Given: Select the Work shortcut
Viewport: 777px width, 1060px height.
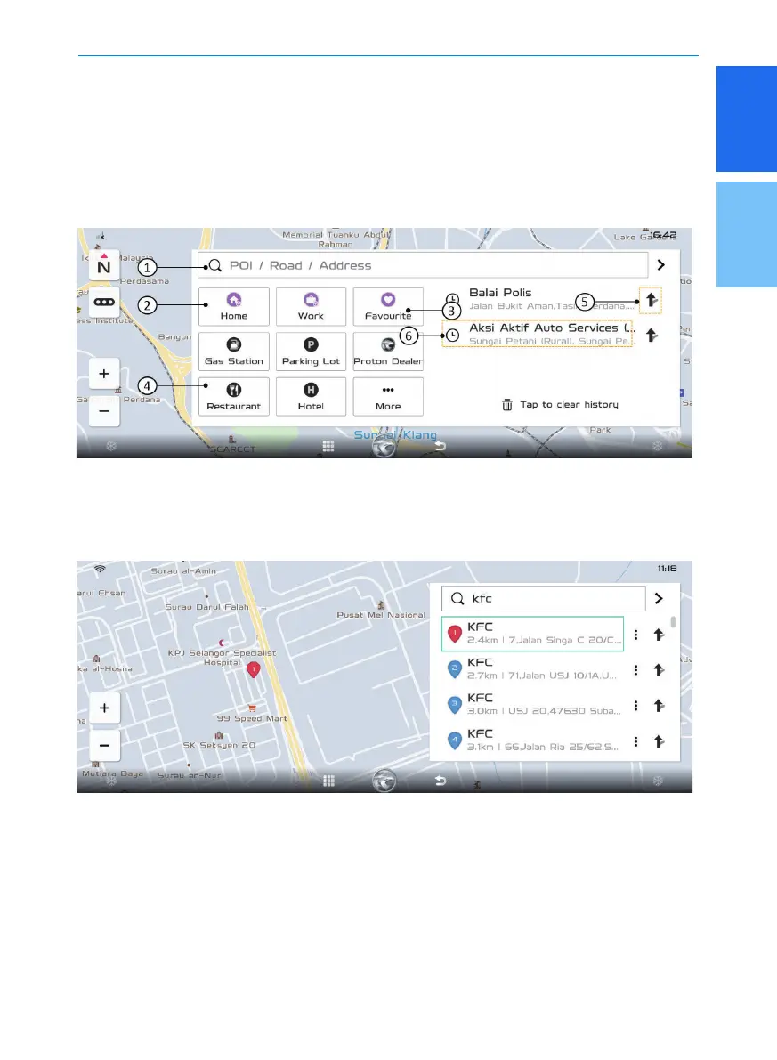Looking at the screenshot, I should pyautogui.click(x=312, y=306).
